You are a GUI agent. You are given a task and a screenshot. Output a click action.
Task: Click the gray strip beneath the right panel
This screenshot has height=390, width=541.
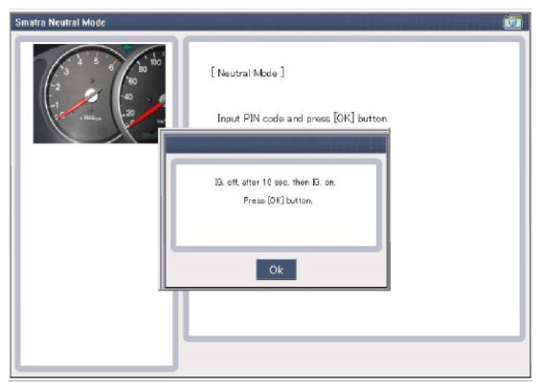(353, 358)
